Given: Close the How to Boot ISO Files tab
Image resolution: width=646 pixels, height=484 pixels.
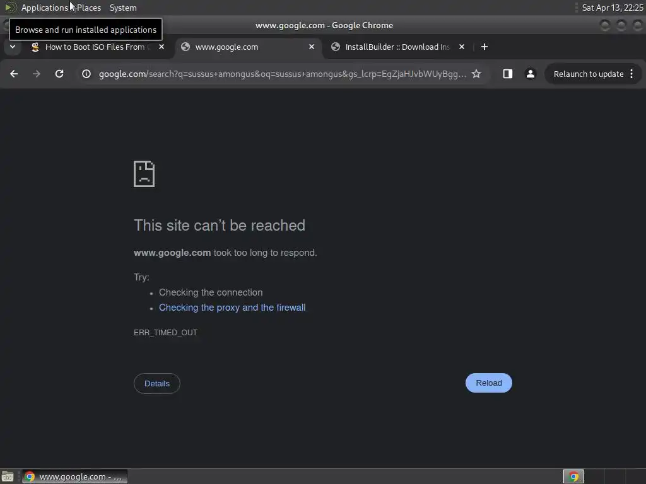Looking at the screenshot, I should [x=161, y=47].
